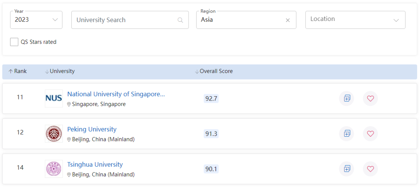Focus the University Search field
The width and height of the screenshot is (419, 188).
pos(130,20)
